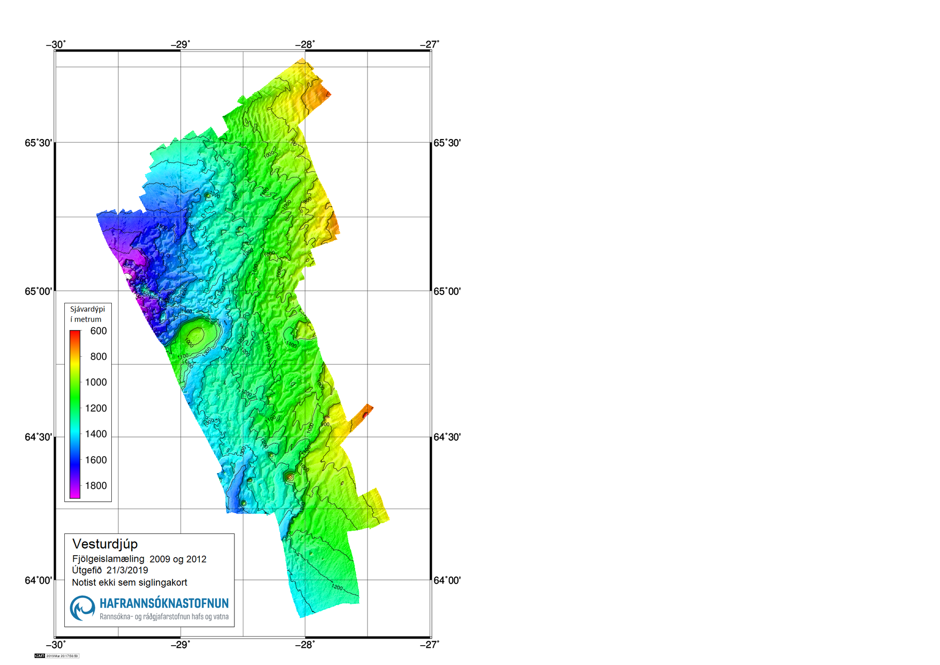The width and height of the screenshot is (940, 665).
Task: Click the bottom −27° longitude label
Action: 429,644
